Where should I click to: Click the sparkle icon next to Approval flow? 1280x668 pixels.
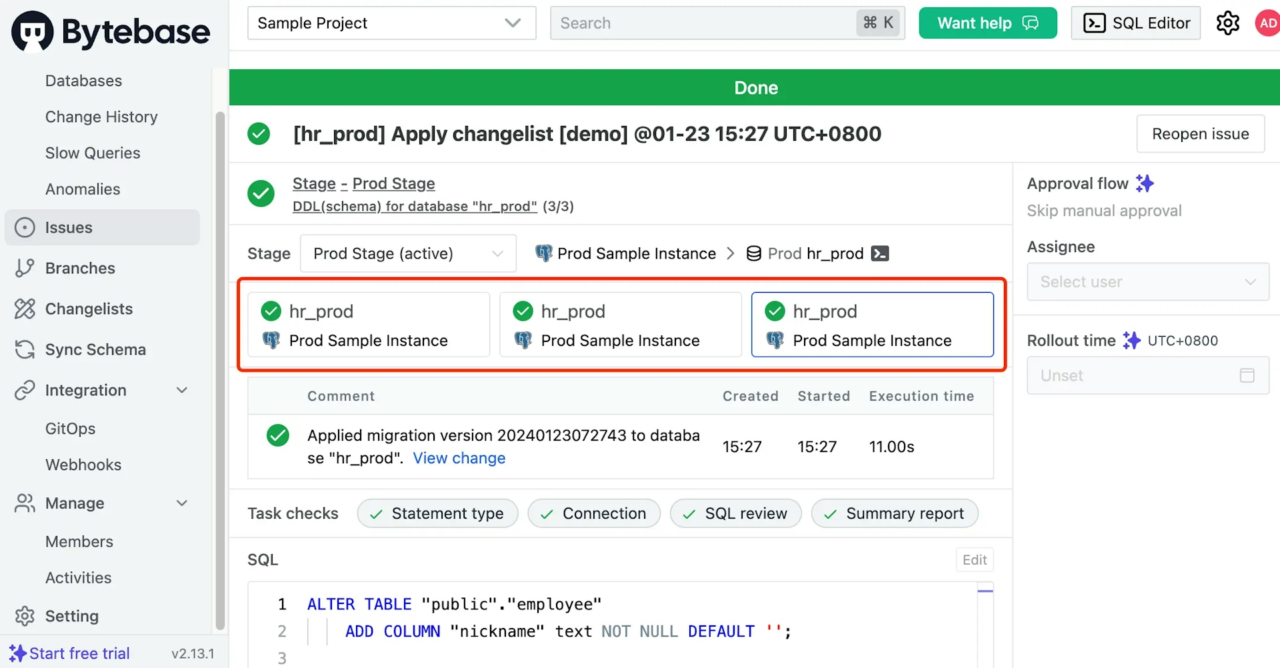[x=1145, y=183]
